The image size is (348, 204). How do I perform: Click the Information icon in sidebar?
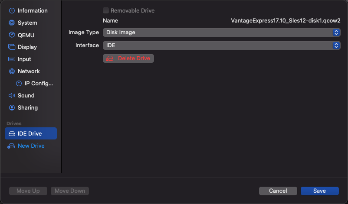pos(12,11)
